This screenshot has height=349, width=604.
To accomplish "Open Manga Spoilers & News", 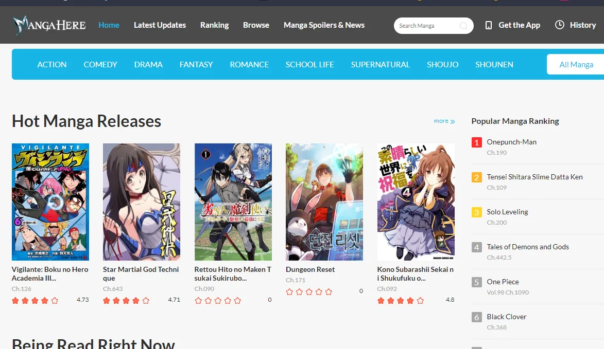I will [x=324, y=25].
